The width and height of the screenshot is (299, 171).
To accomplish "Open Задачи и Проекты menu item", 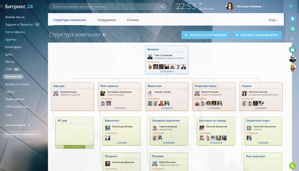I will [19, 24].
